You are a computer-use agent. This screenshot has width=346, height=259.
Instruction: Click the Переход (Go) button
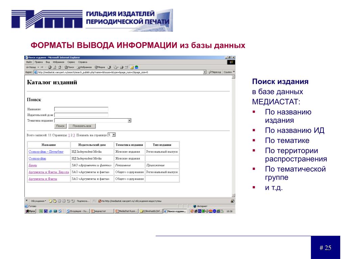215,72
